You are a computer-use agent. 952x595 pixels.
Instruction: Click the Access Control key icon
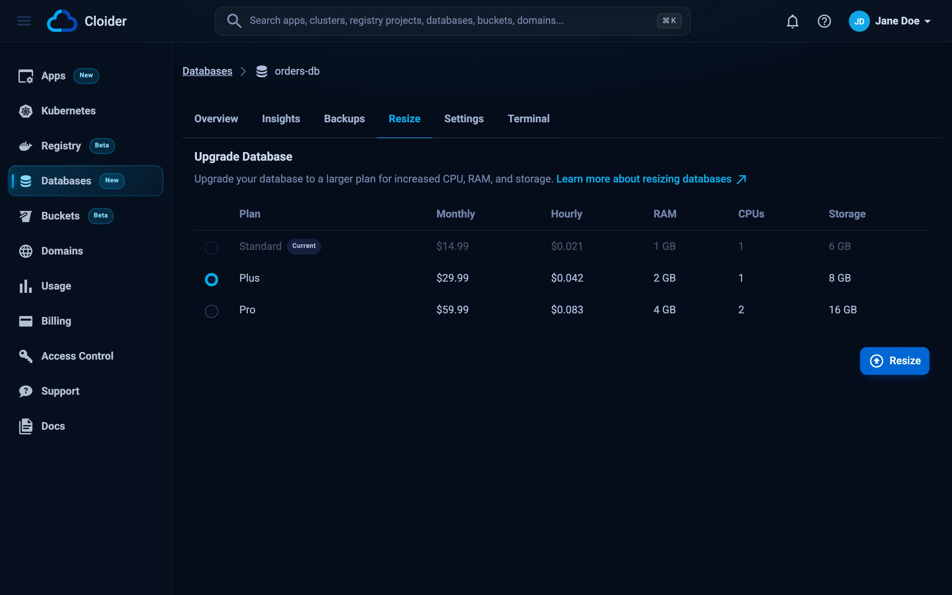point(26,356)
